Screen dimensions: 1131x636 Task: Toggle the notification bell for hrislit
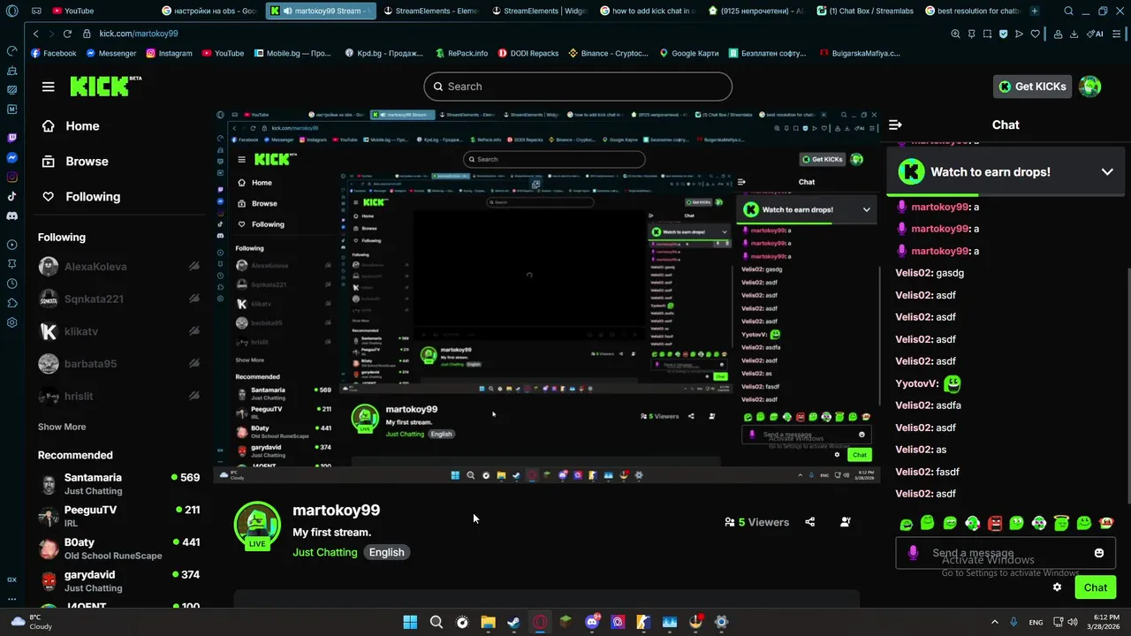194,396
